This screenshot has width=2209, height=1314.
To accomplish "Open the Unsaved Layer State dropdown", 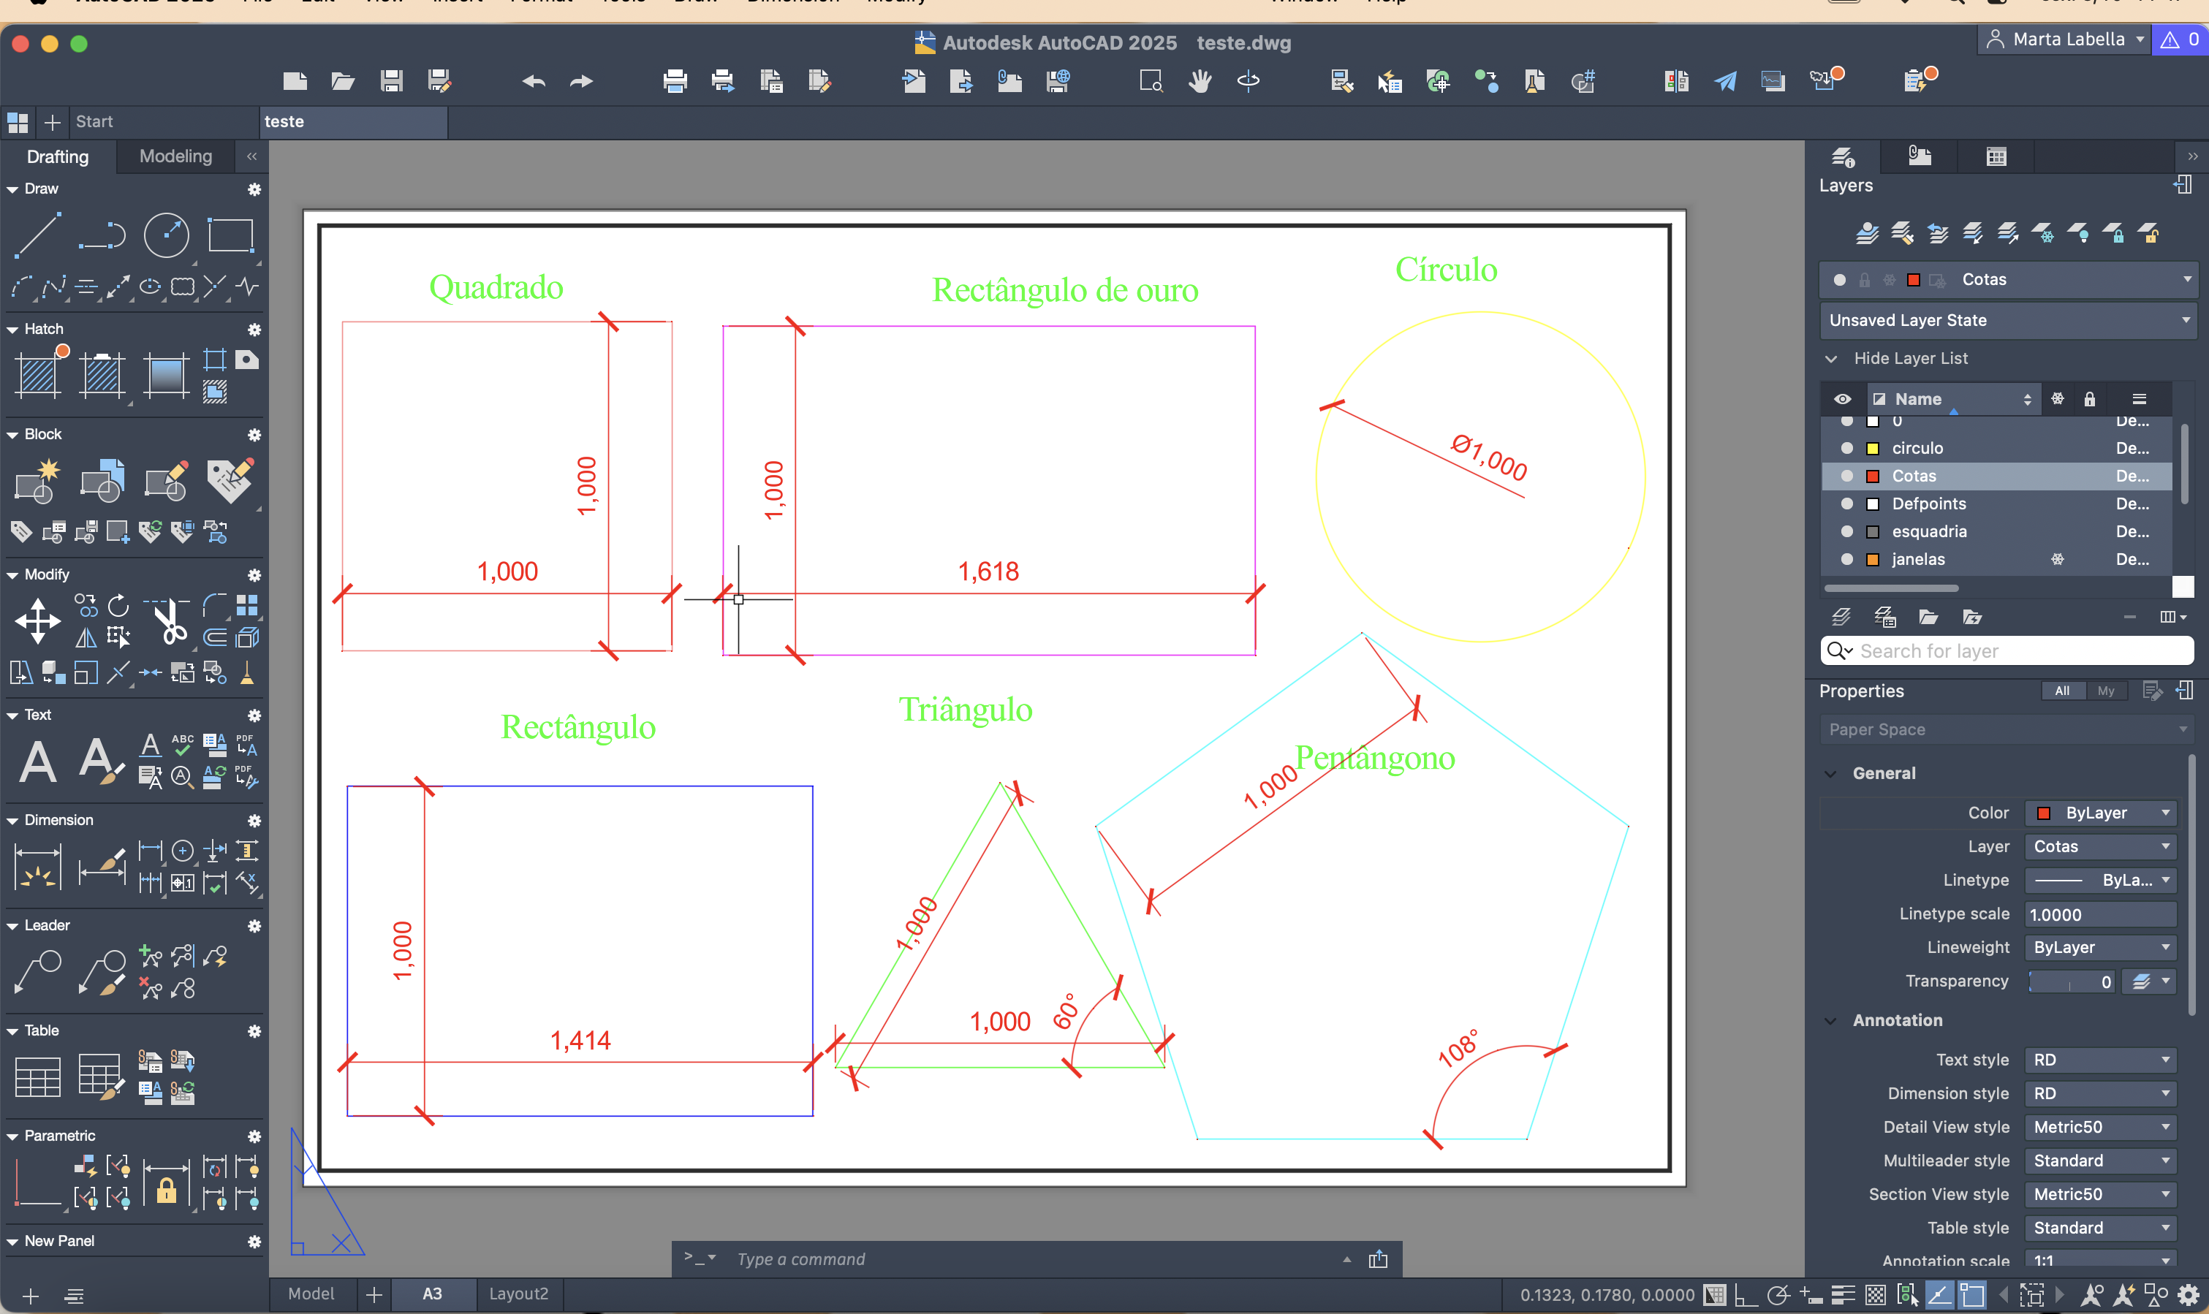I will pyautogui.click(x=2007, y=321).
